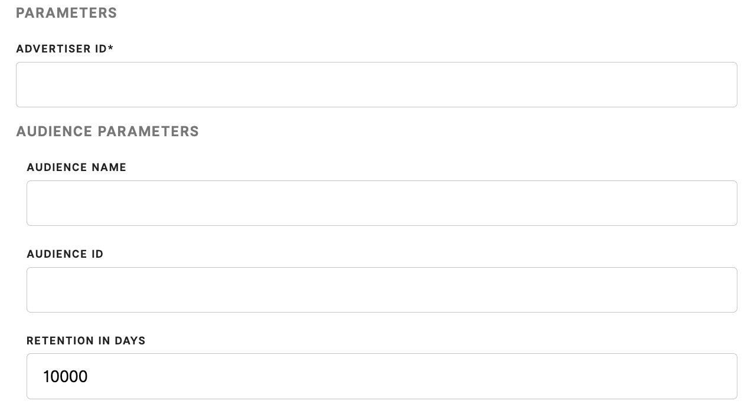Click the Advertiser ID input field

376,85
